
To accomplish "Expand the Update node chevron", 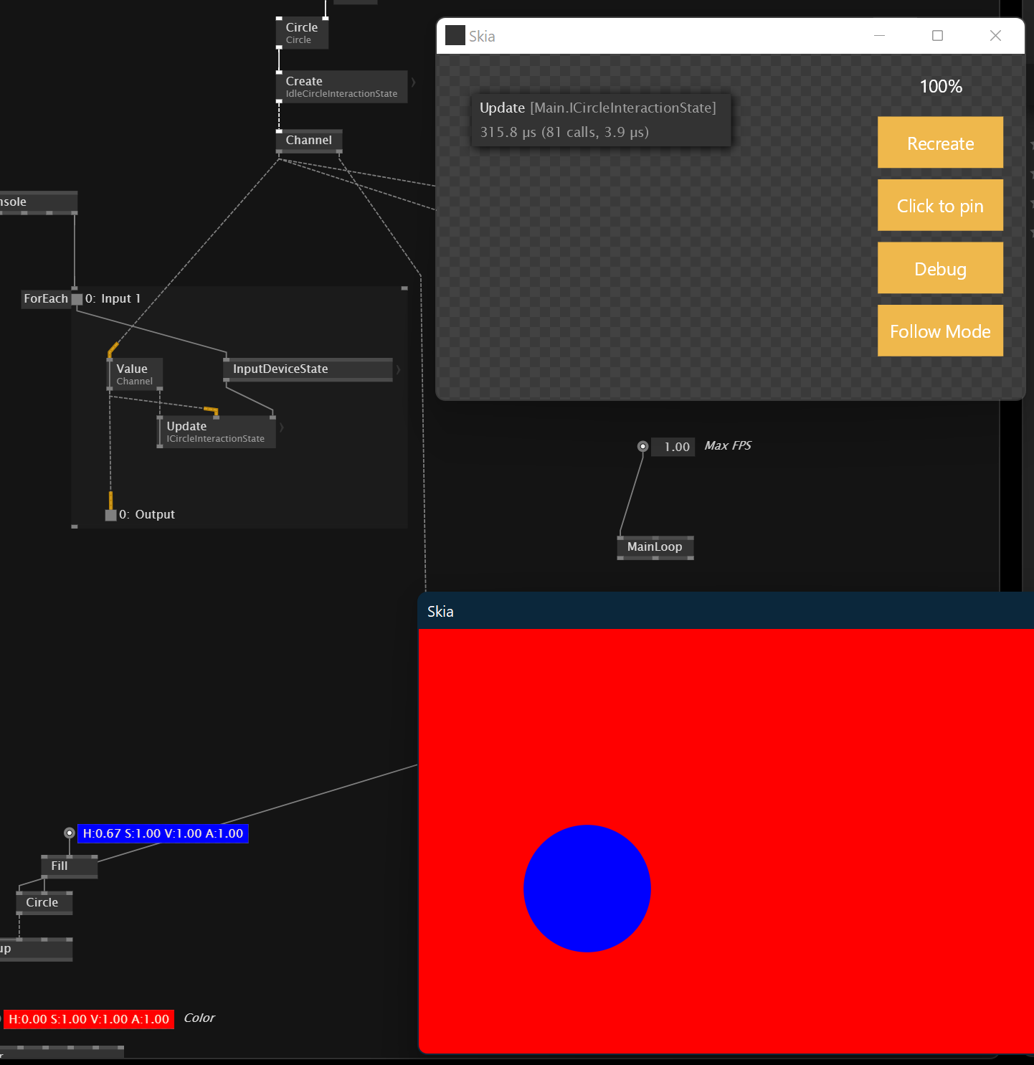I will pyautogui.click(x=282, y=427).
